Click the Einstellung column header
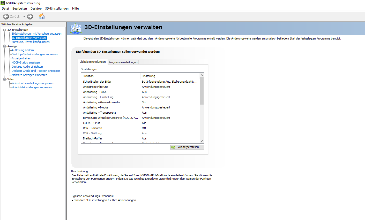Image resolution: width=365 pixels, height=220 pixels. click(x=170, y=76)
